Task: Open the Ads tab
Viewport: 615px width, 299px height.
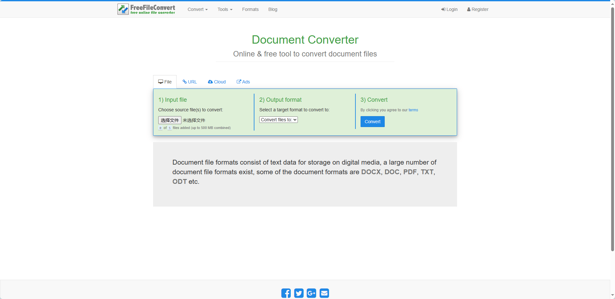Action: (x=243, y=82)
